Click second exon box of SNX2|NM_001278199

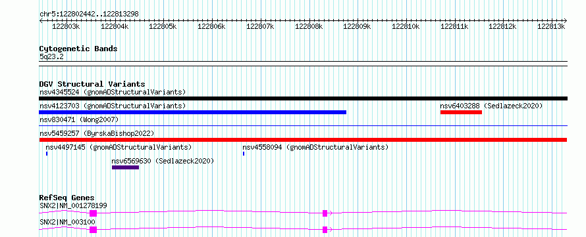point(325,213)
